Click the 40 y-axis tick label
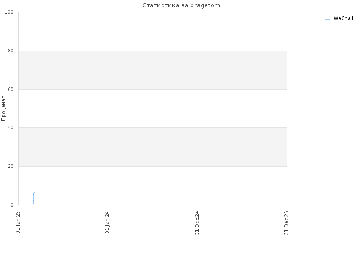Image resolution: width=364 pixels, height=273 pixels. [10, 127]
